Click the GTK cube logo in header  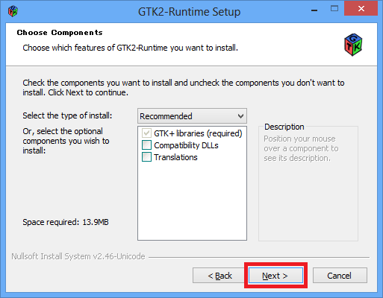(353, 45)
